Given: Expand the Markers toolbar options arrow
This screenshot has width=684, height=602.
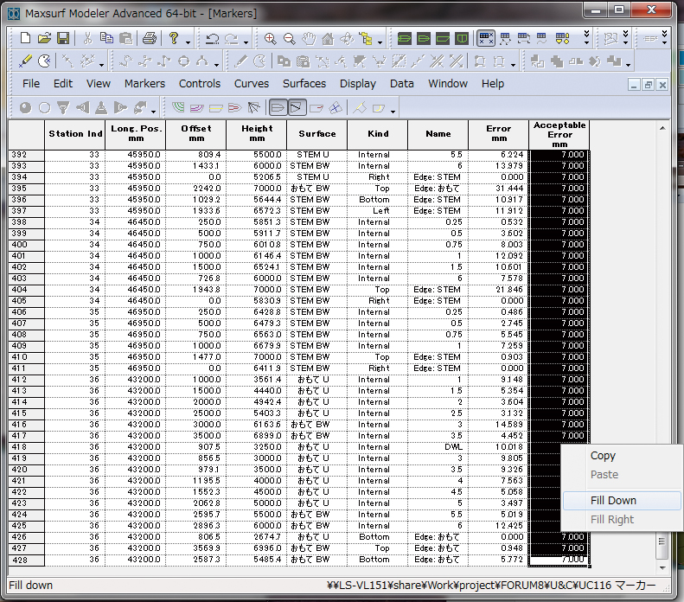Looking at the screenshot, I should pos(101,65).
